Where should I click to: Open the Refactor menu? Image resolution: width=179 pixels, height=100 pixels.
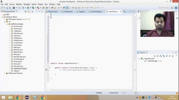pos(19,4)
